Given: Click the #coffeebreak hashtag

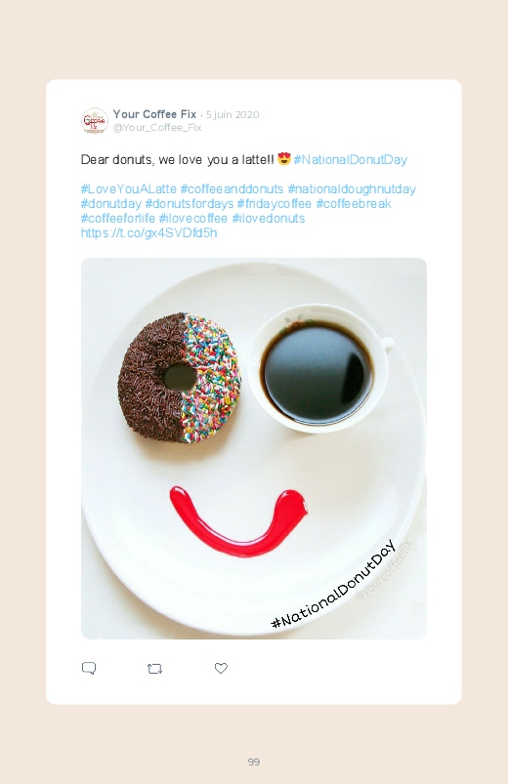Looking at the screenshot, I should (354, 204).
